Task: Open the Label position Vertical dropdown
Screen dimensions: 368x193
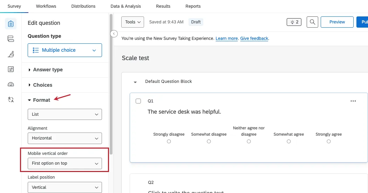Action: [65, 187]
